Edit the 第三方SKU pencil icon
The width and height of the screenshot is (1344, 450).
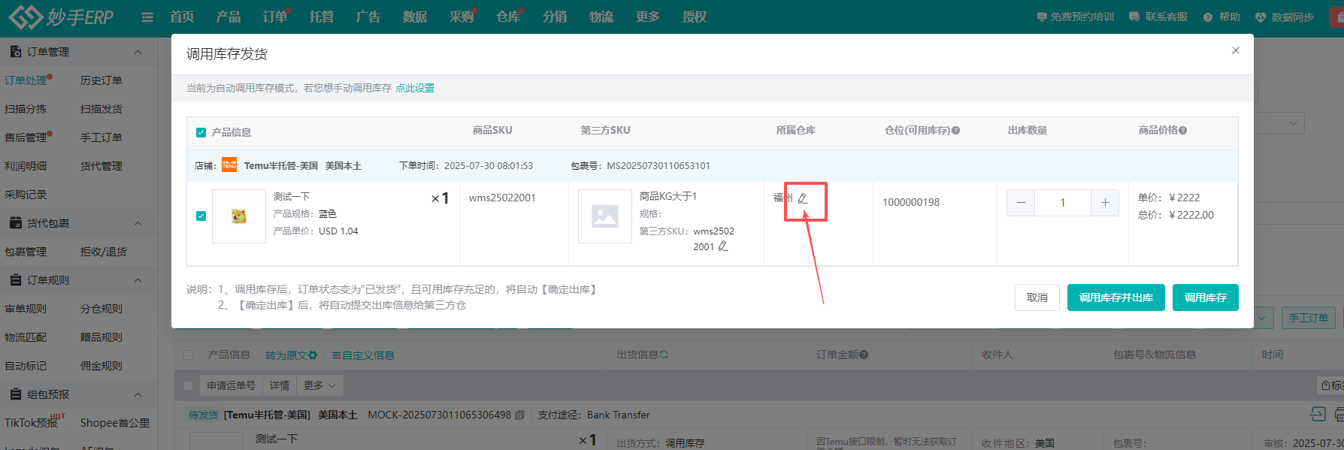[x=723, y=246]
